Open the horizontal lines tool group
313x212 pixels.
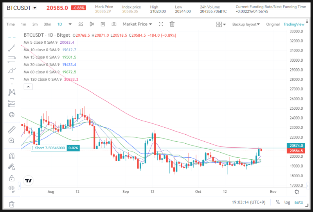click(12, 59)
